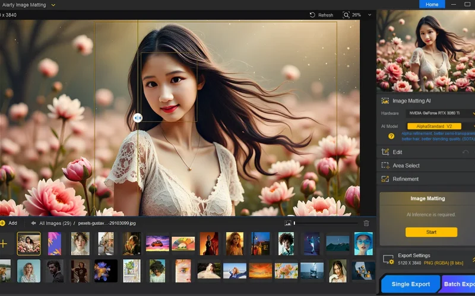Open the Aiarty Image Matting title dropdown
This screenshot has height=296, width=475.
coord(53,5)
